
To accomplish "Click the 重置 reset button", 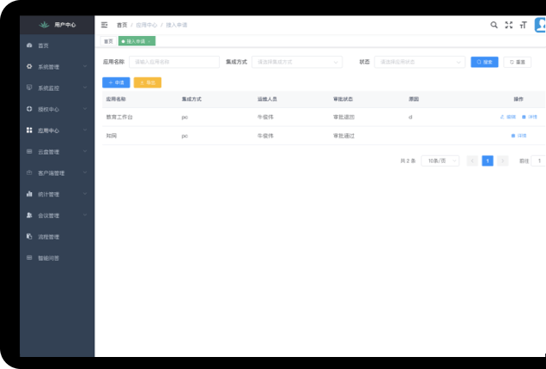I will [517, 62].
